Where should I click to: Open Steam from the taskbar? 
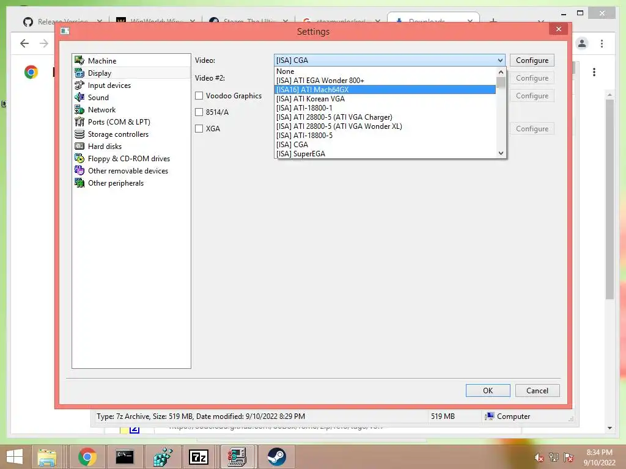[x=276, y=457]
